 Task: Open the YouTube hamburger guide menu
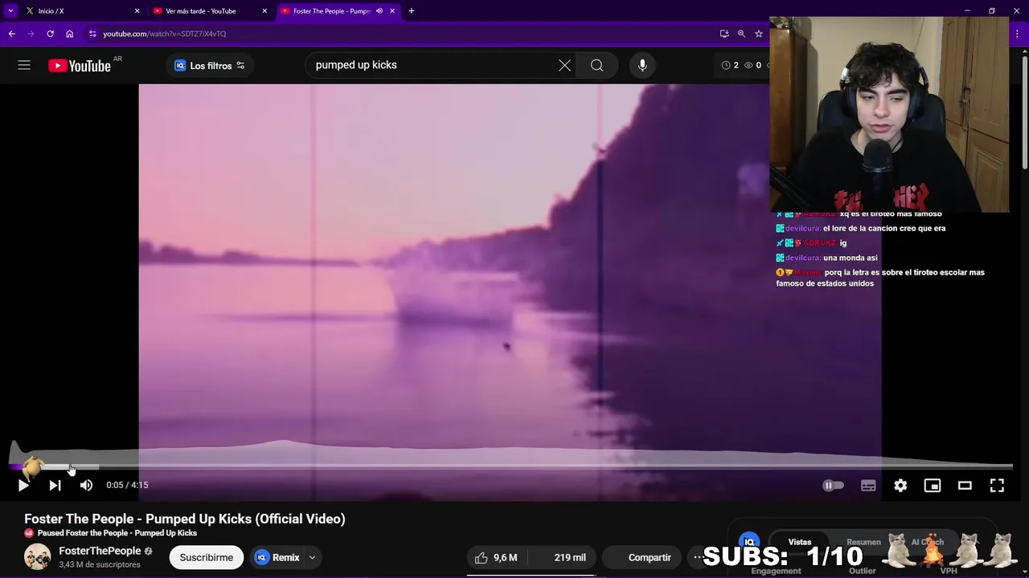pyautogui.click(x=24, y=65)
